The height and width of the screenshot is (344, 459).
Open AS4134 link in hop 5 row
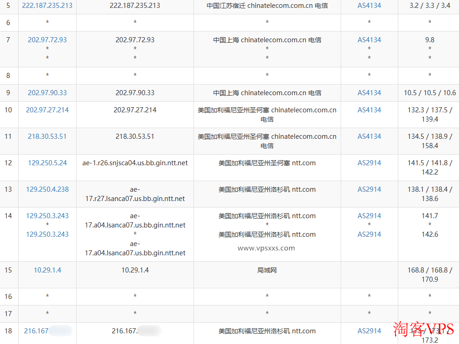[369, 6]
